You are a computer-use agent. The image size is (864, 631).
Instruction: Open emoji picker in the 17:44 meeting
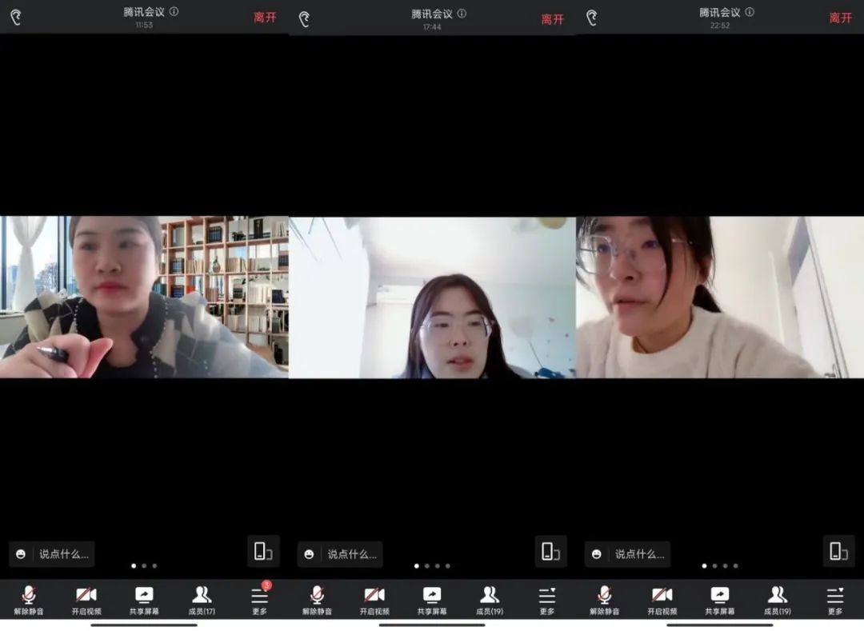pos(310,554)
